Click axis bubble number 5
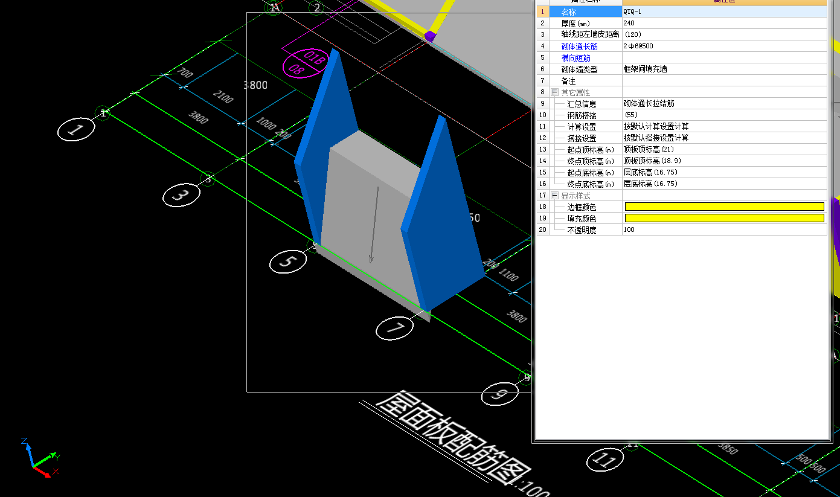Image resolution: width=840 pixels, height=497 pixels. 289,261
